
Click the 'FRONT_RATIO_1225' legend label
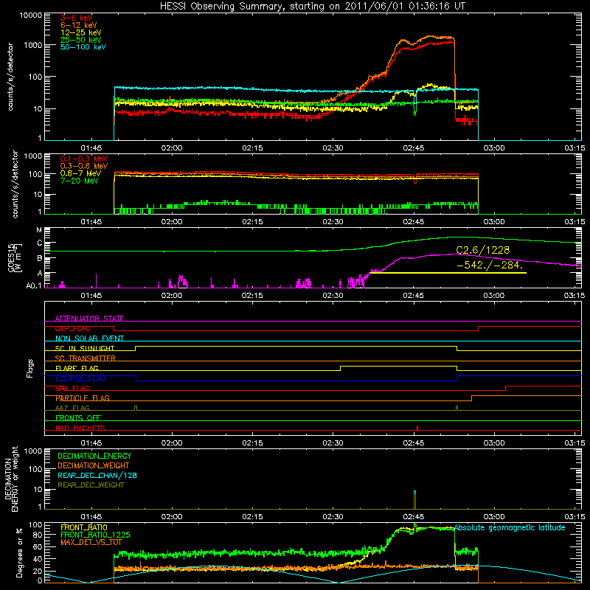click(95, 535)
